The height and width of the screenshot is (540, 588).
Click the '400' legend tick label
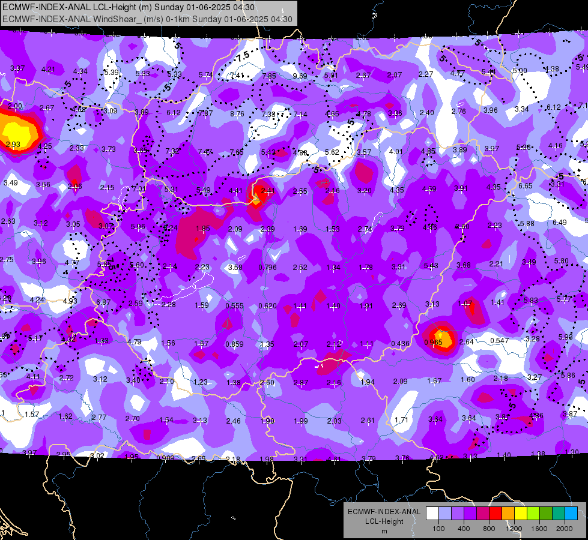pos(464,529)
